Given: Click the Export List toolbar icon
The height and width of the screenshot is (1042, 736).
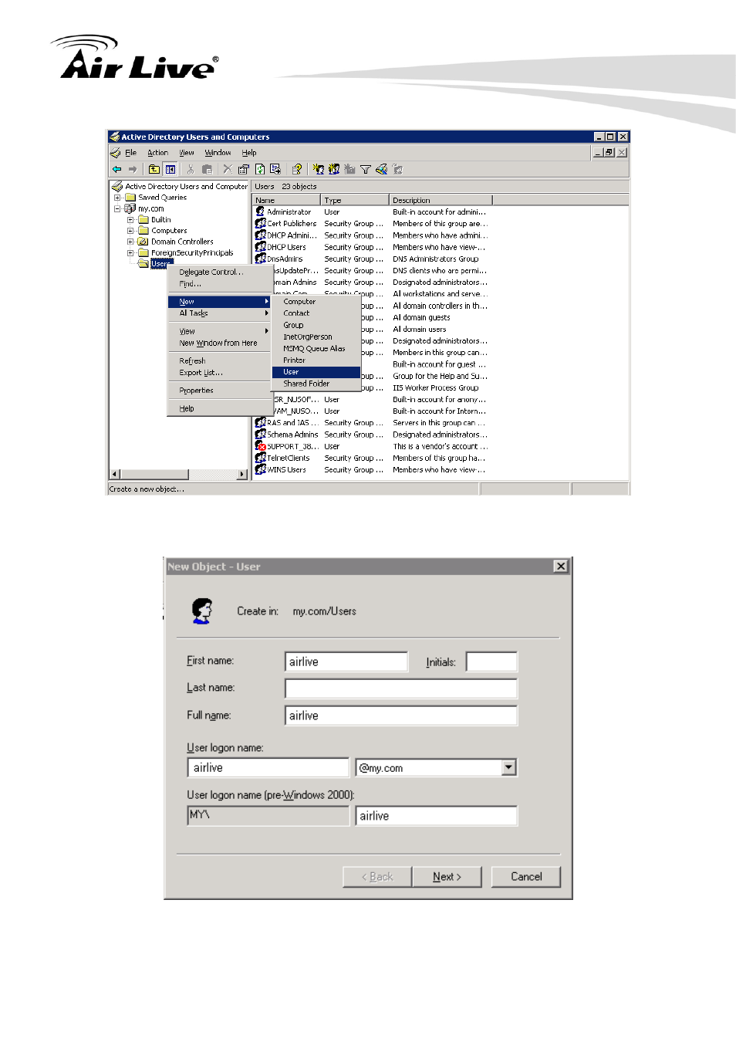Looking at the screenshot, I should pos(275,169).
